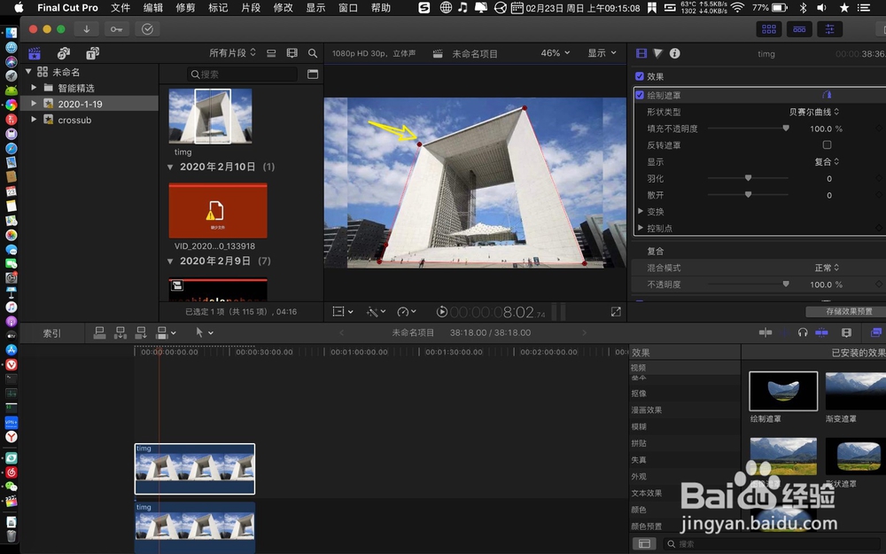Open the full-screen playback icon in the viewer
The height and width of the screenshot is (554, 886).
point(615,311)
